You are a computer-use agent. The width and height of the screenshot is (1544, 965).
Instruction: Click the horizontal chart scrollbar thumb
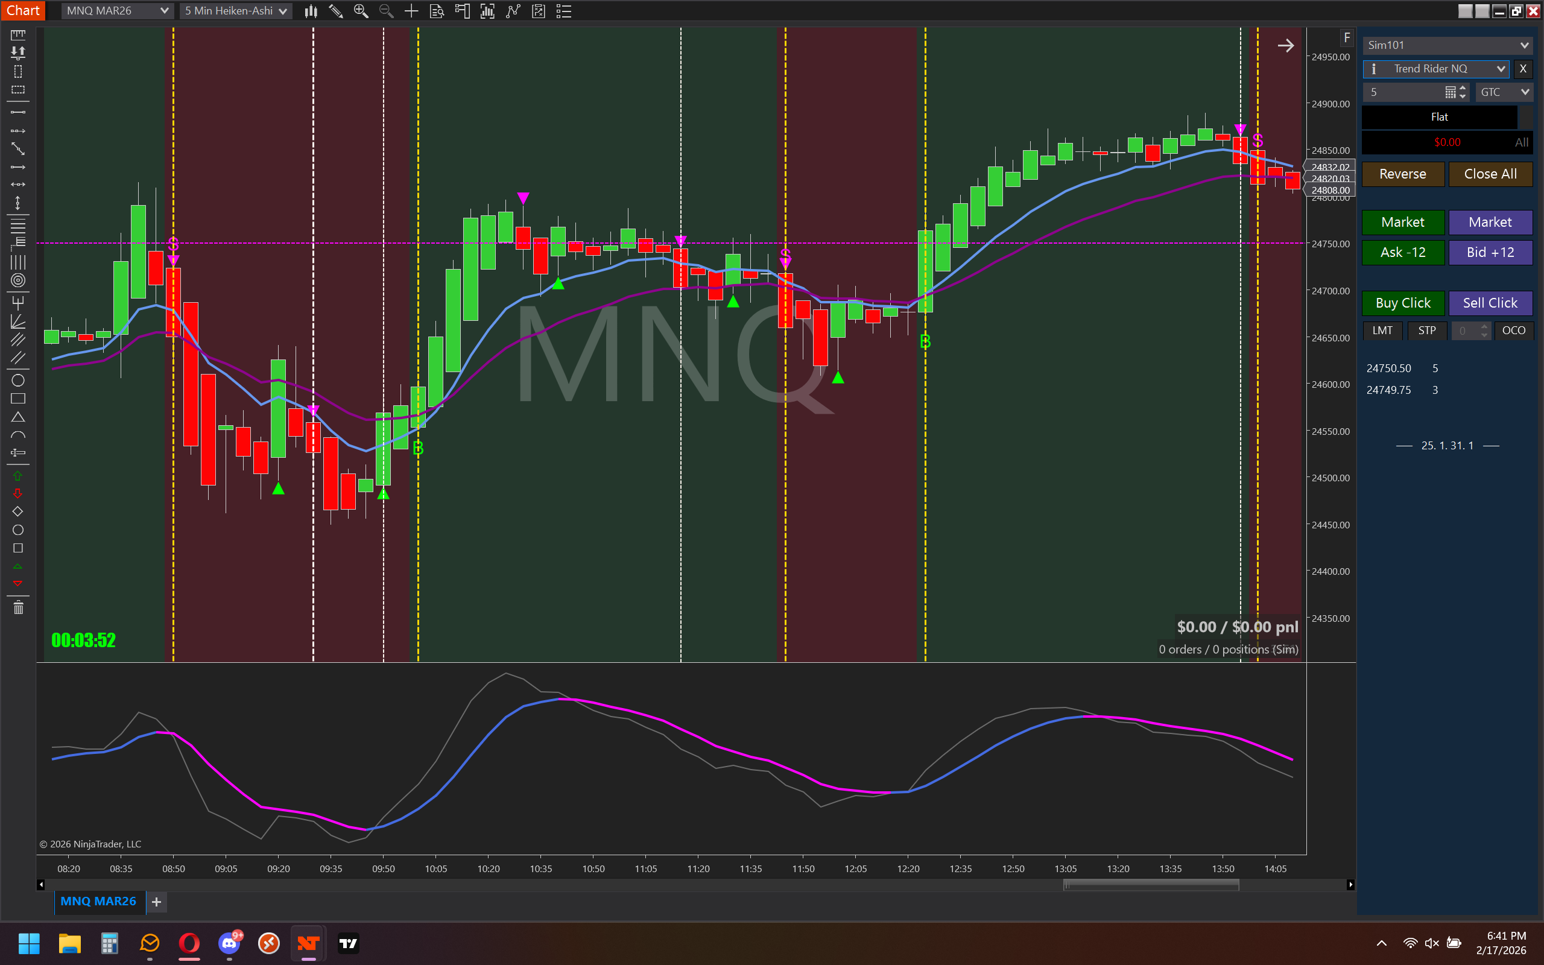coord(1150,885)
